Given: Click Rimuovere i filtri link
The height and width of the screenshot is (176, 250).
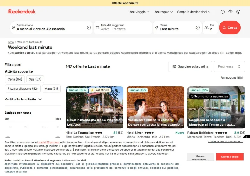Looking at the screenshot, I should click(232, 78).
